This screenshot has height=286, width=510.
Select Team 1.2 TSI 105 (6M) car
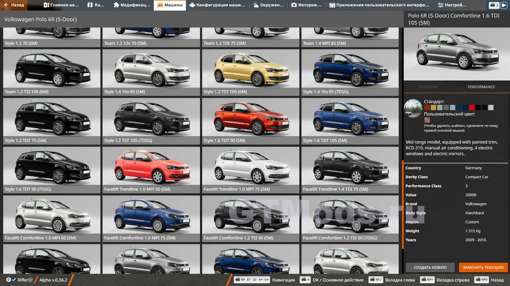pos(52,72)
